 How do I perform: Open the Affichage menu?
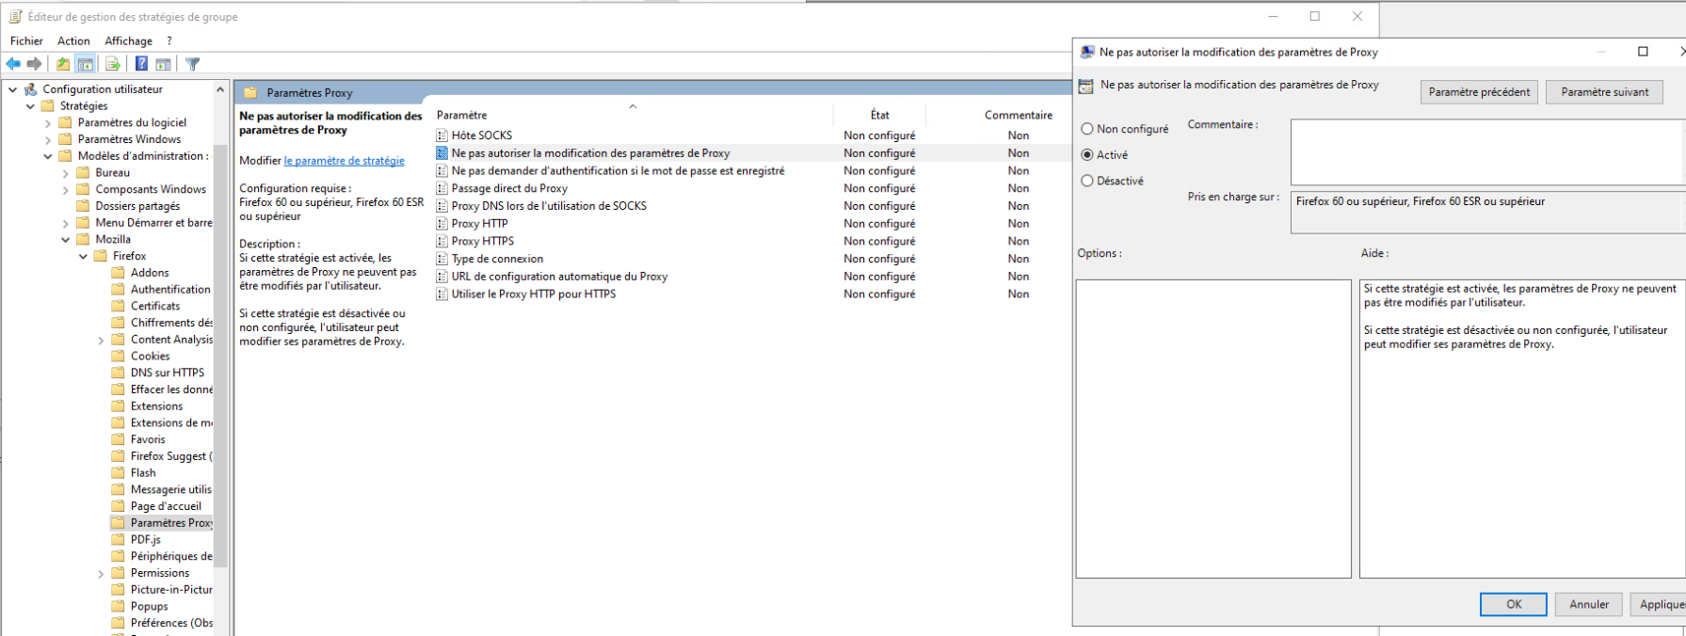[x=128, y=40]
